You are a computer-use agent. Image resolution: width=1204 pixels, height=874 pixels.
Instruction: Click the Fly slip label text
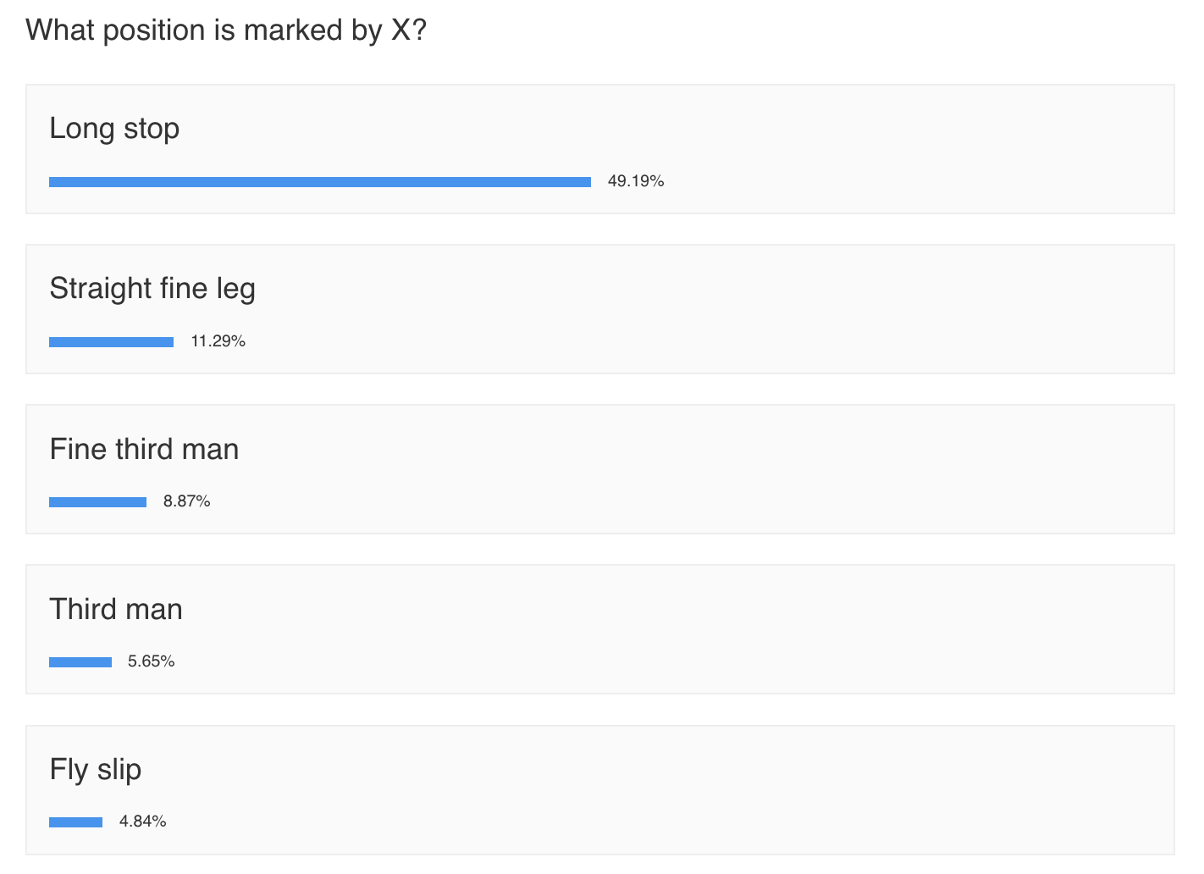click(96, 770)
